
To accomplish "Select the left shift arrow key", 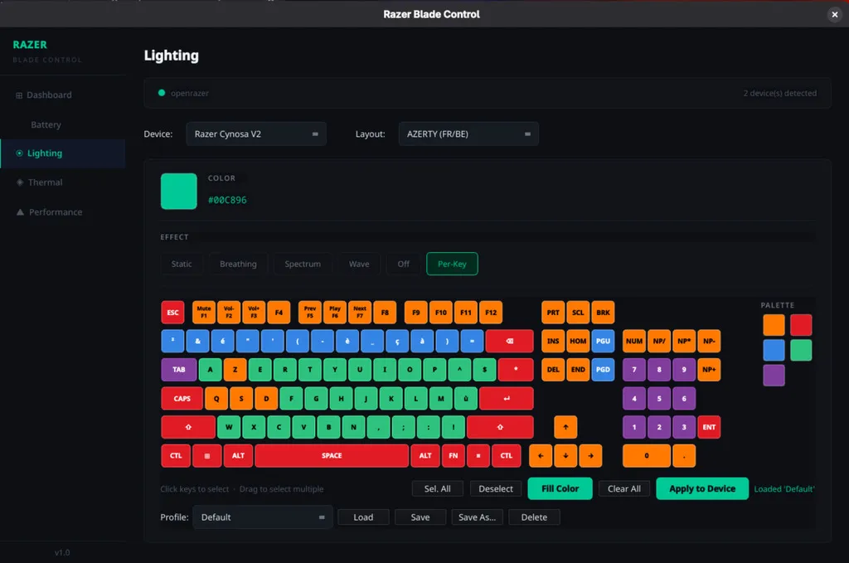I will (x=188, y=427).
